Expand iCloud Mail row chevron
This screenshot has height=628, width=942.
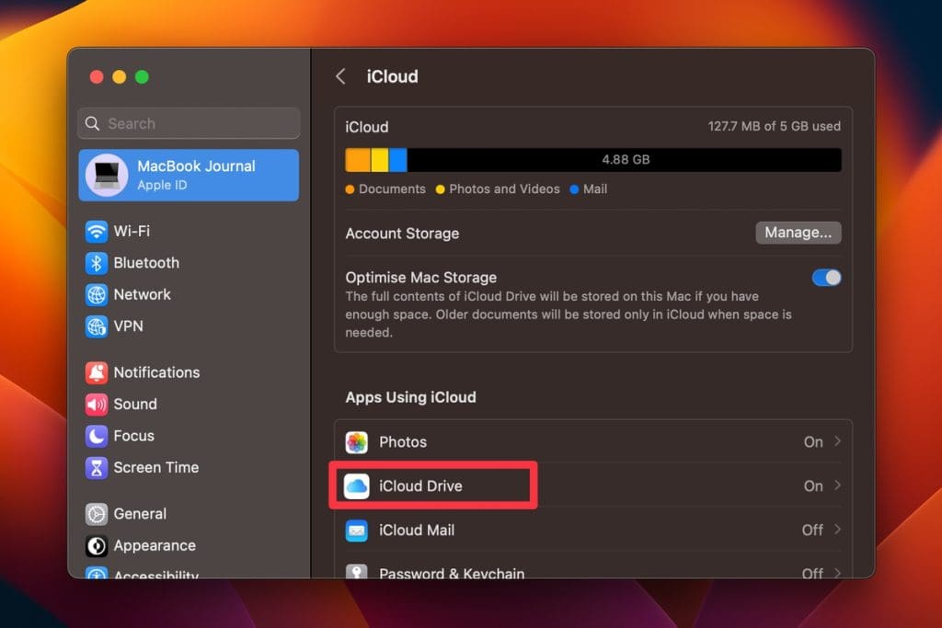point(837,530)
